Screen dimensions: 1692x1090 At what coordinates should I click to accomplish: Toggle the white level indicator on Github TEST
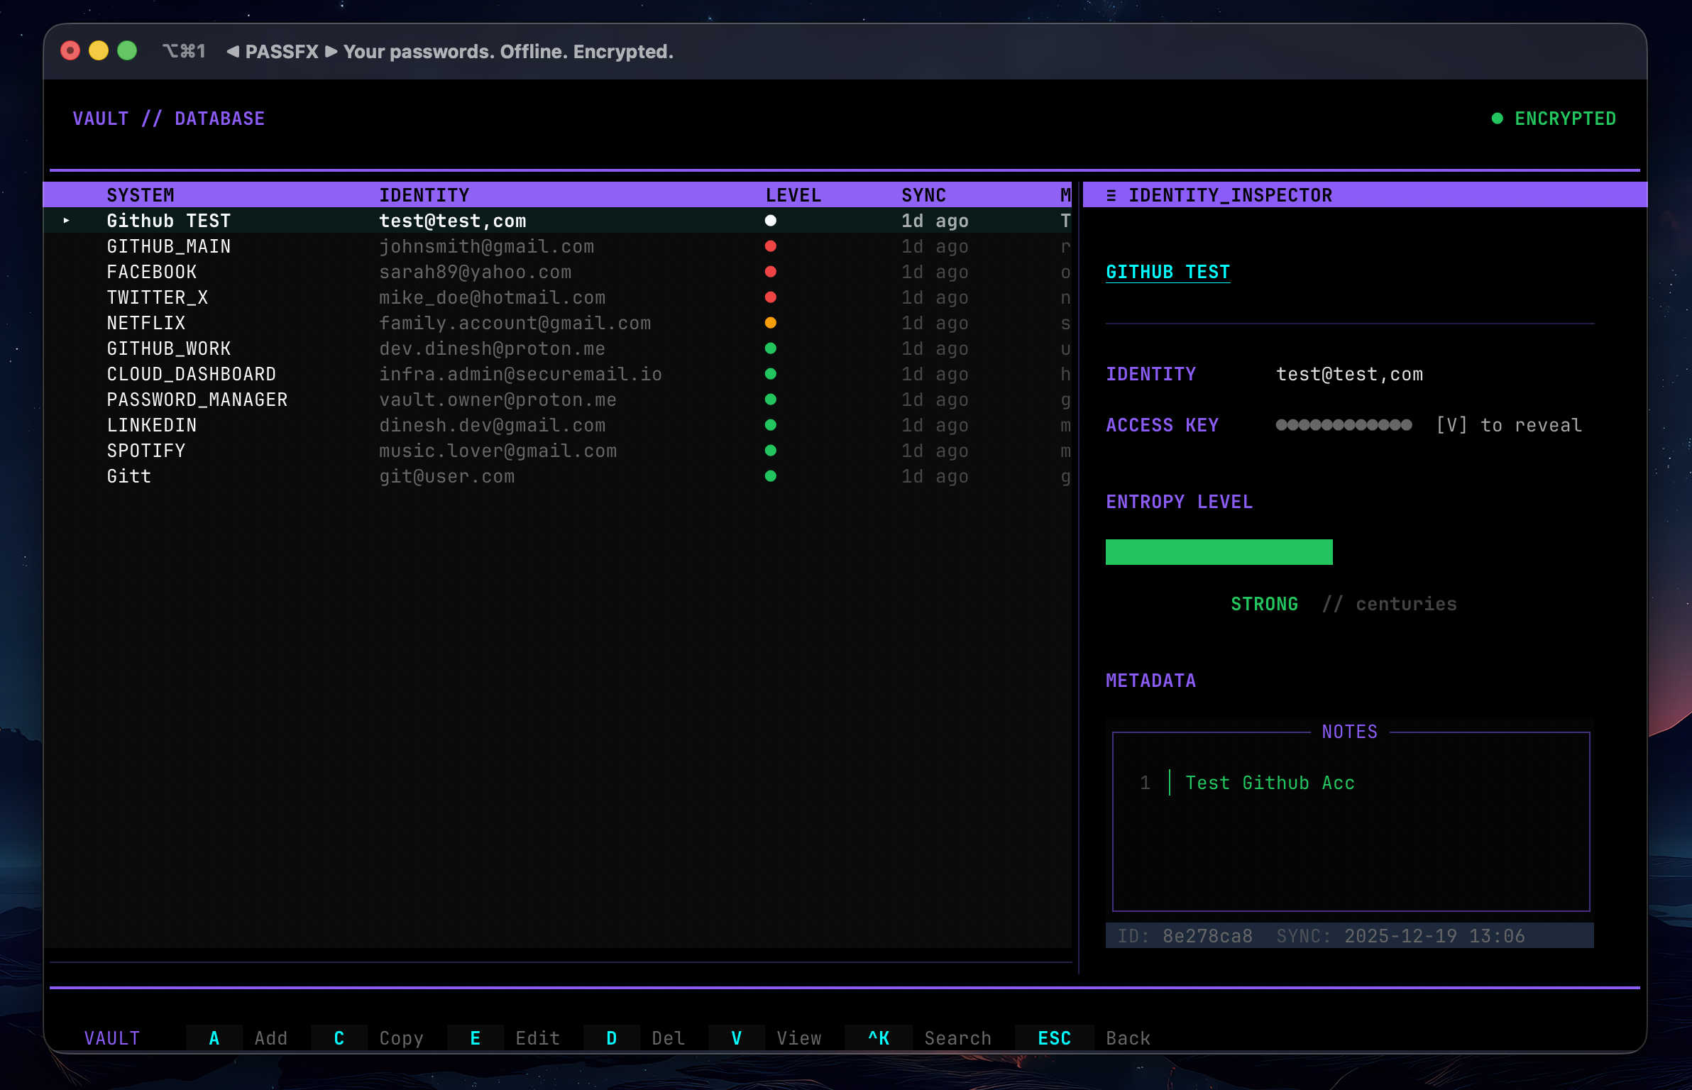pos(771,221)
